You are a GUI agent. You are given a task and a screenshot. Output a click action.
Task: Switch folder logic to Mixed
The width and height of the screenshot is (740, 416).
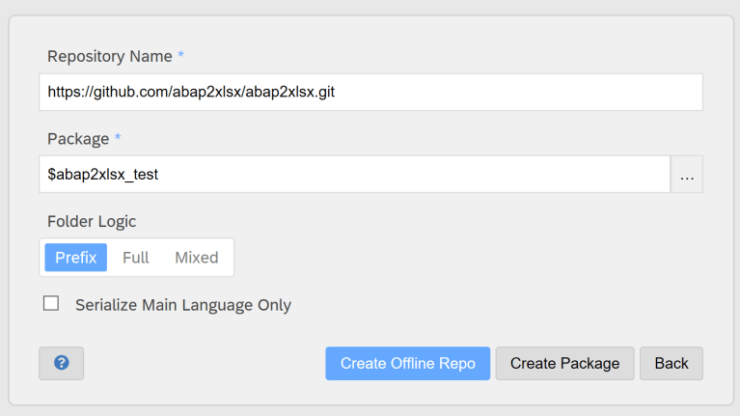[196, 258]
